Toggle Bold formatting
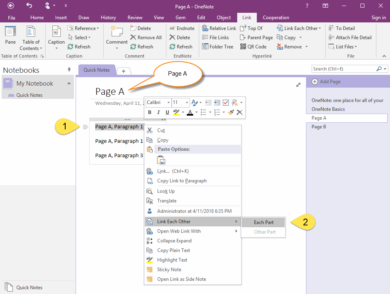This screenshot has width=390, height=294. [x=150, y=112]
